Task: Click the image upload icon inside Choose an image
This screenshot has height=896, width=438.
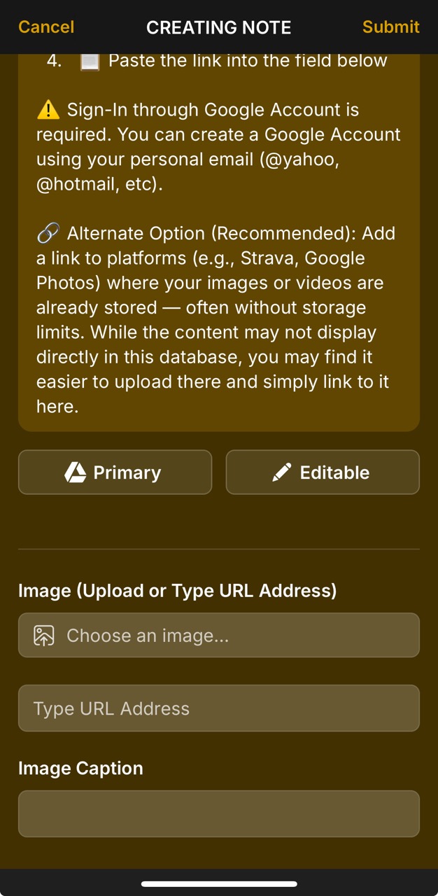Action: click(42, 635)
